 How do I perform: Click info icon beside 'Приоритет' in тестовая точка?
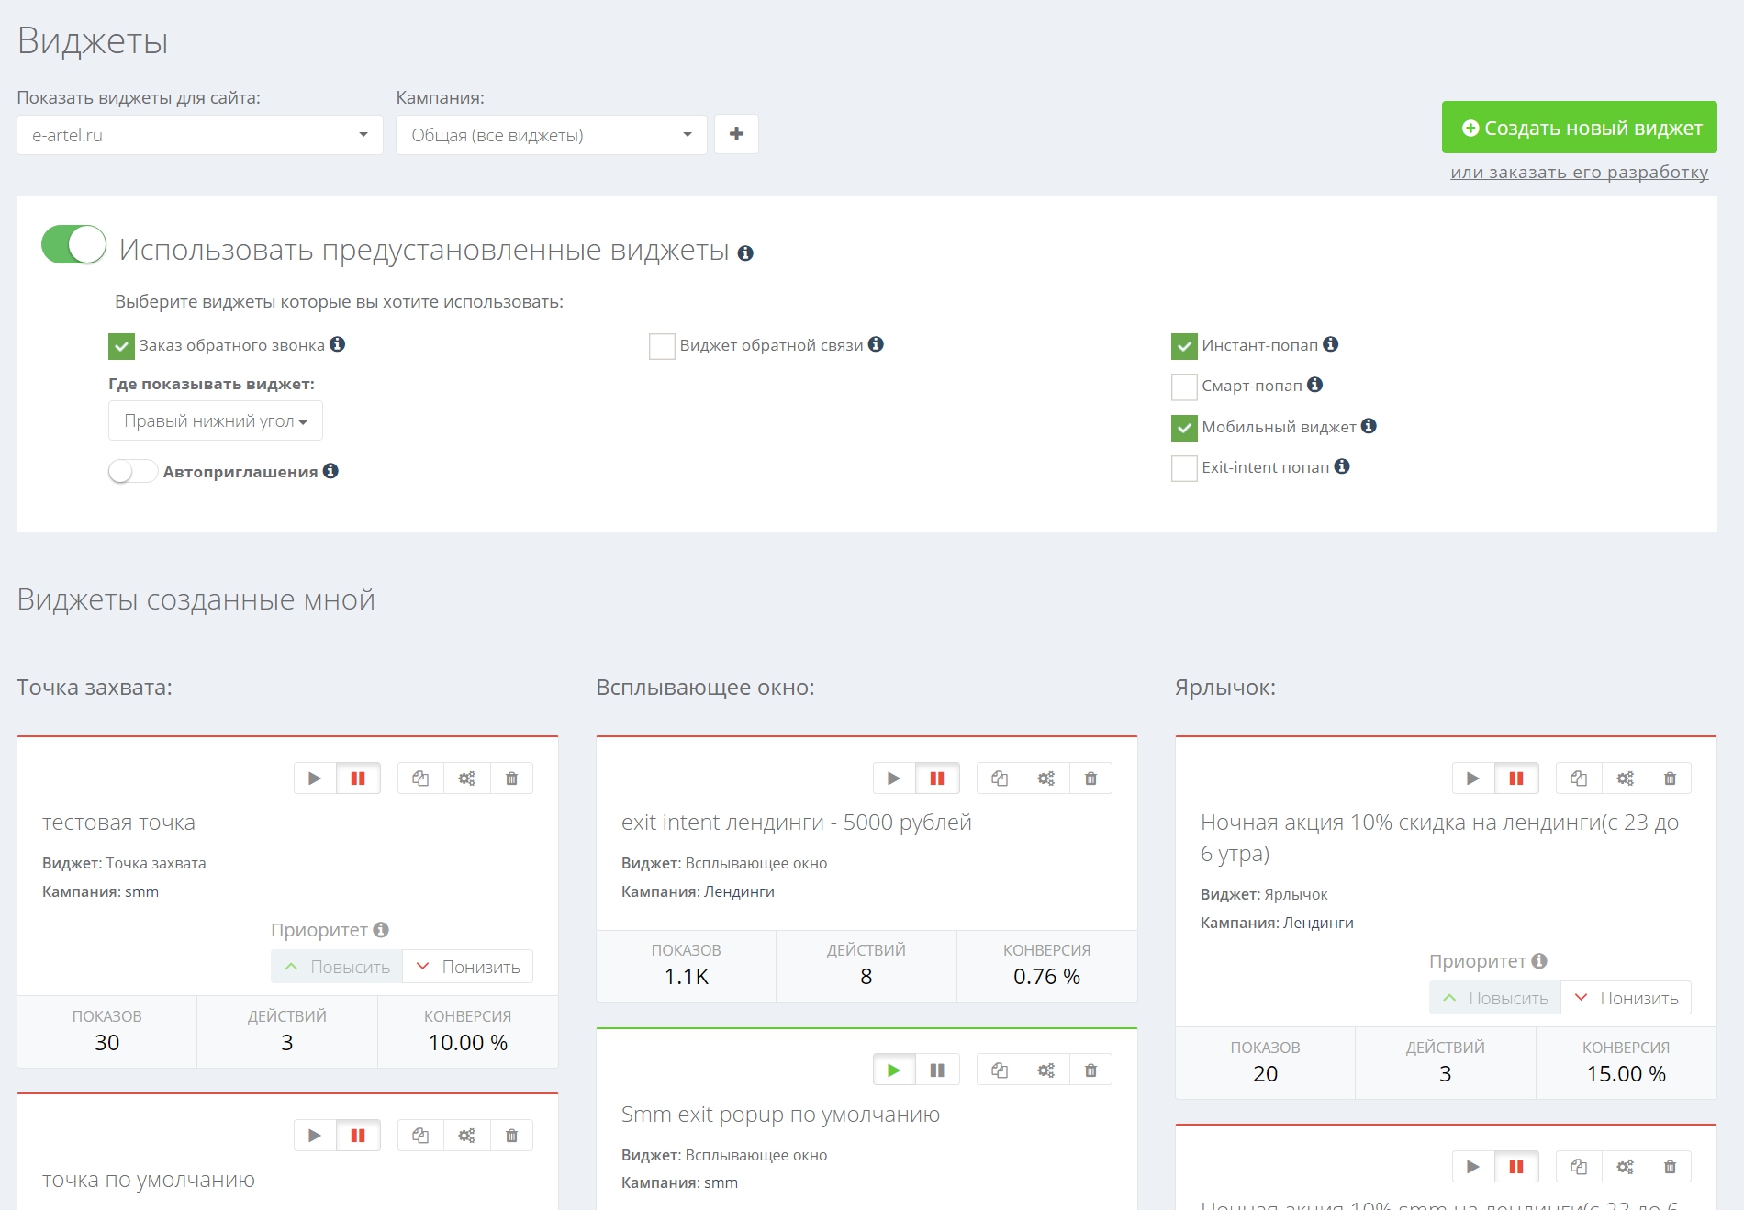tap(381, 929)
